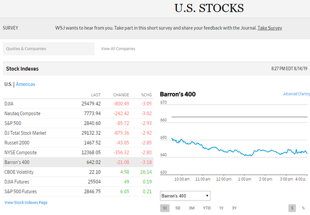Click the Barron's 400 chart title
310x215 pixels.
pyautogui.click(x=178, y=94)
